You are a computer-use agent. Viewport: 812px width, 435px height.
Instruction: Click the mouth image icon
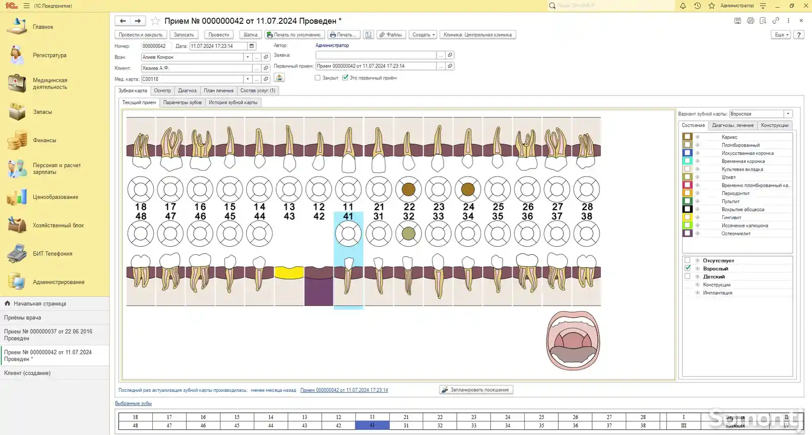[x=573, y=340]
